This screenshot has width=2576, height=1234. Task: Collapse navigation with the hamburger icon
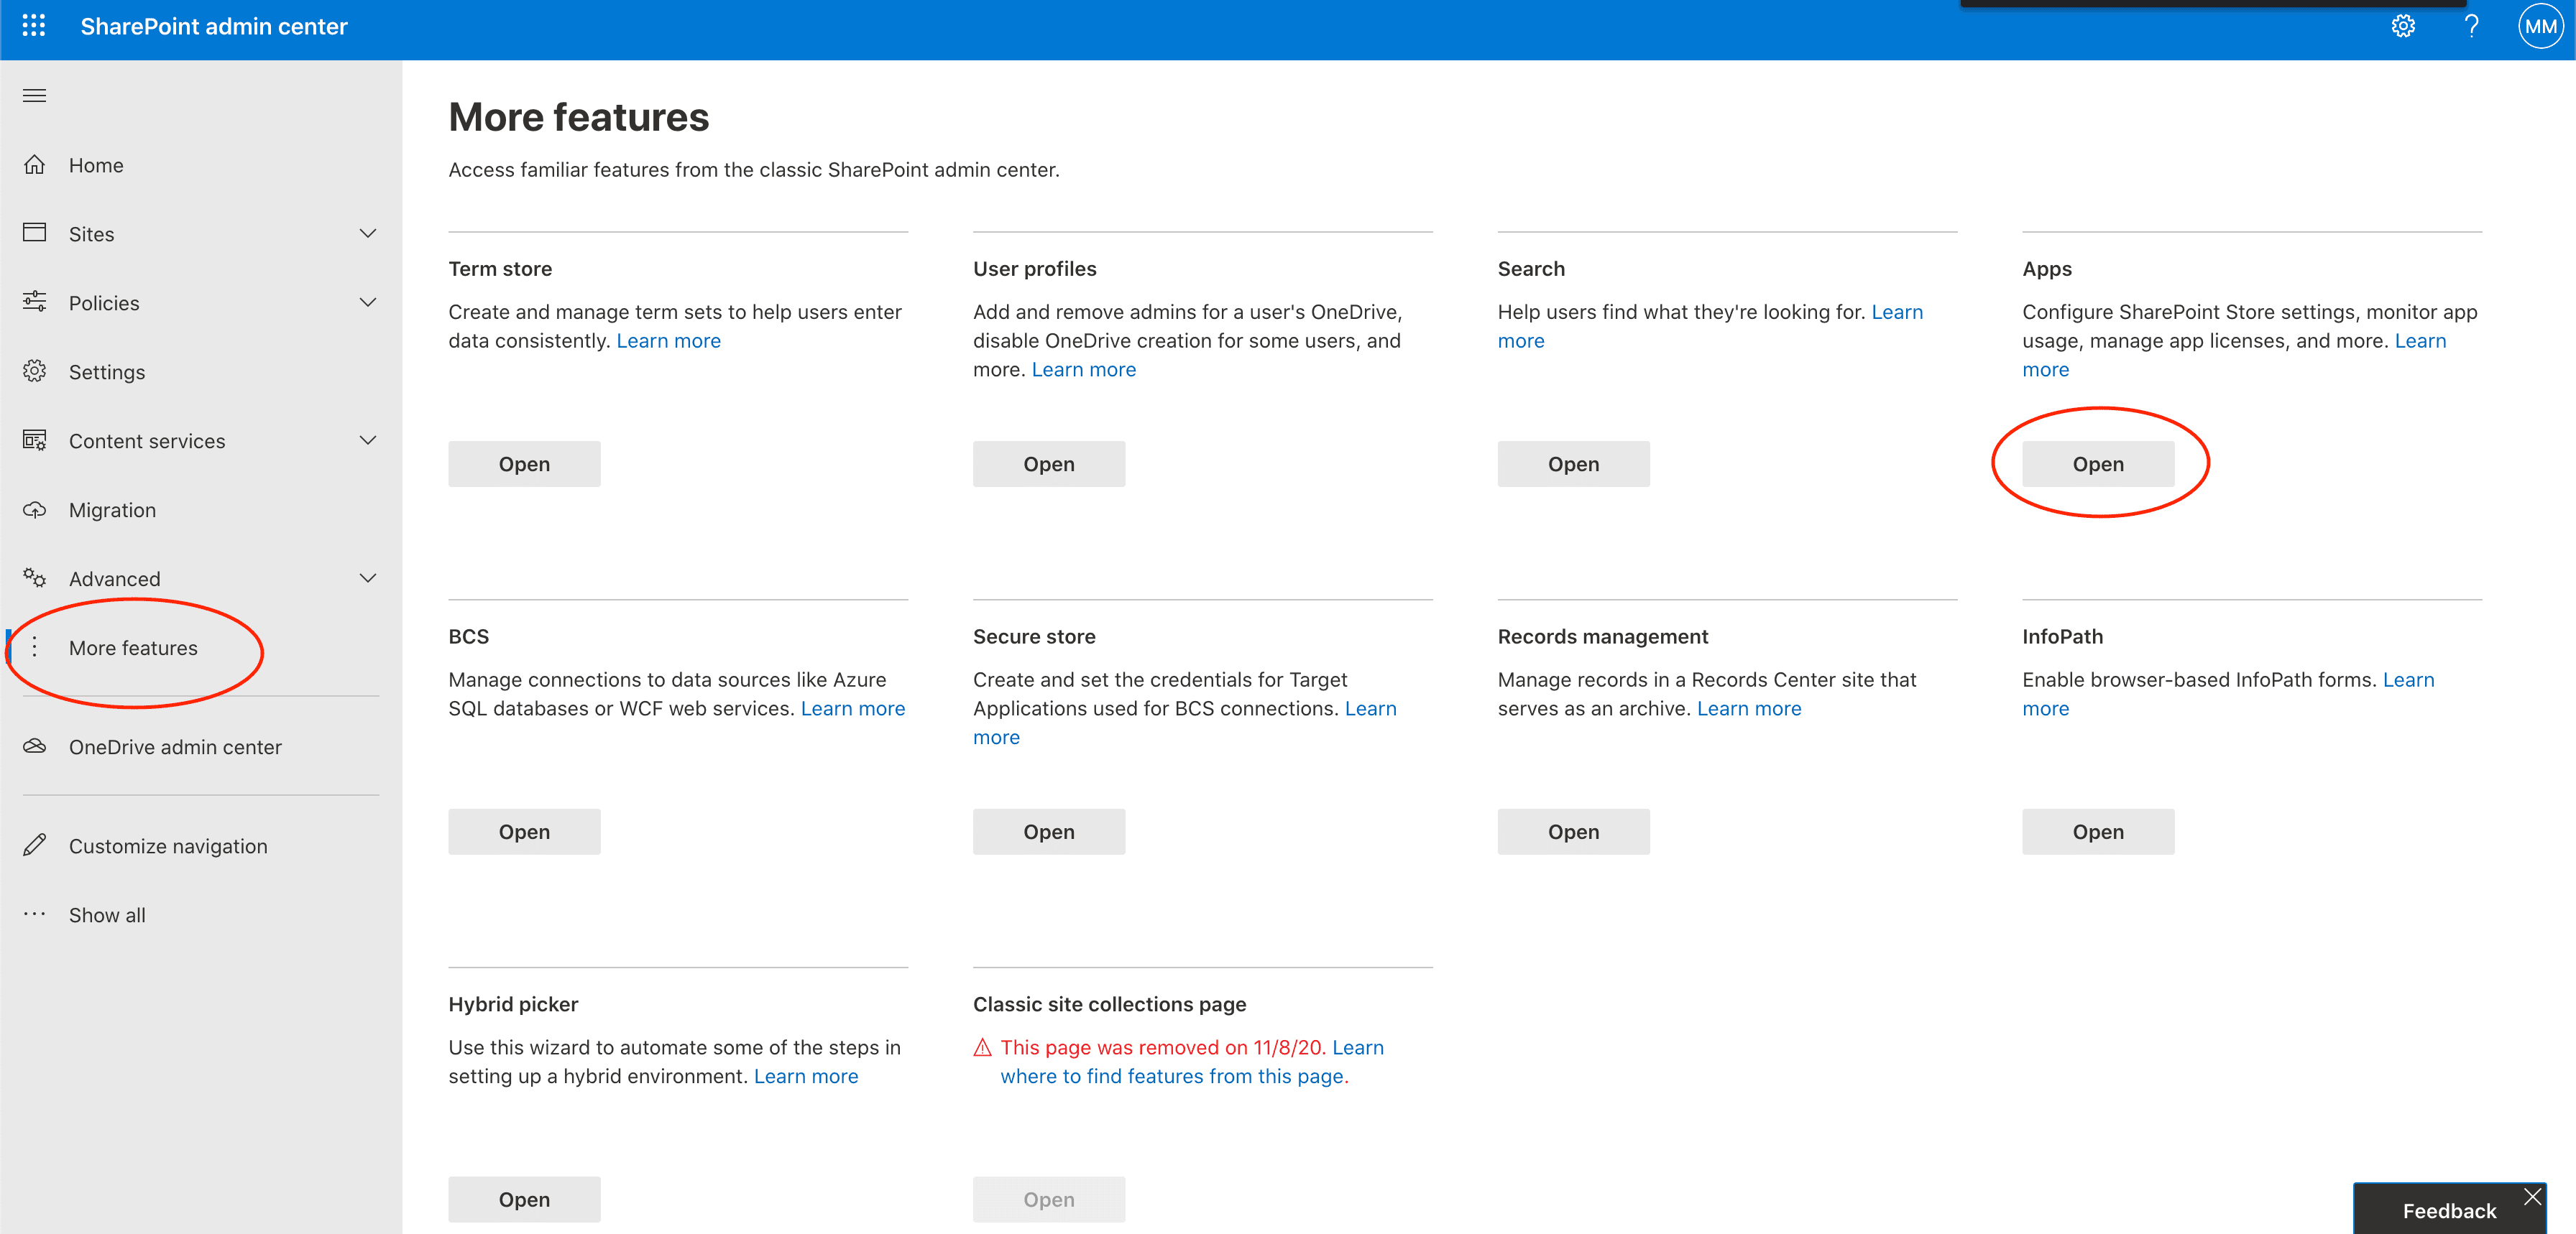point(34,96)
